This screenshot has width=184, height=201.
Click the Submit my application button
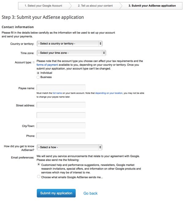tap(56, 193)
